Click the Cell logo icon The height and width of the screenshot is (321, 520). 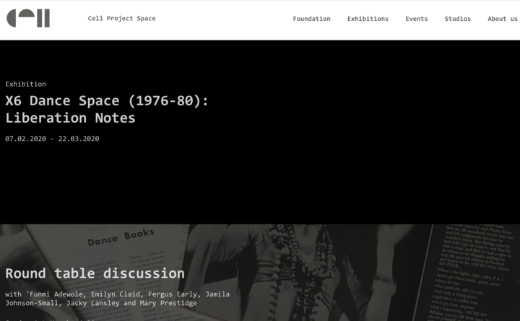click(x=28, y=18)
